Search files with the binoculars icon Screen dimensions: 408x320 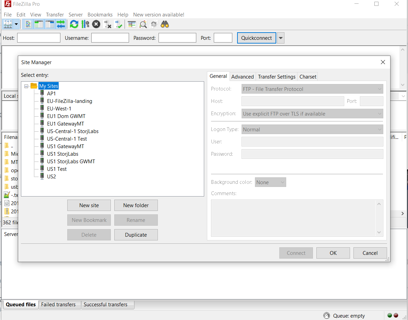(165, 24)
